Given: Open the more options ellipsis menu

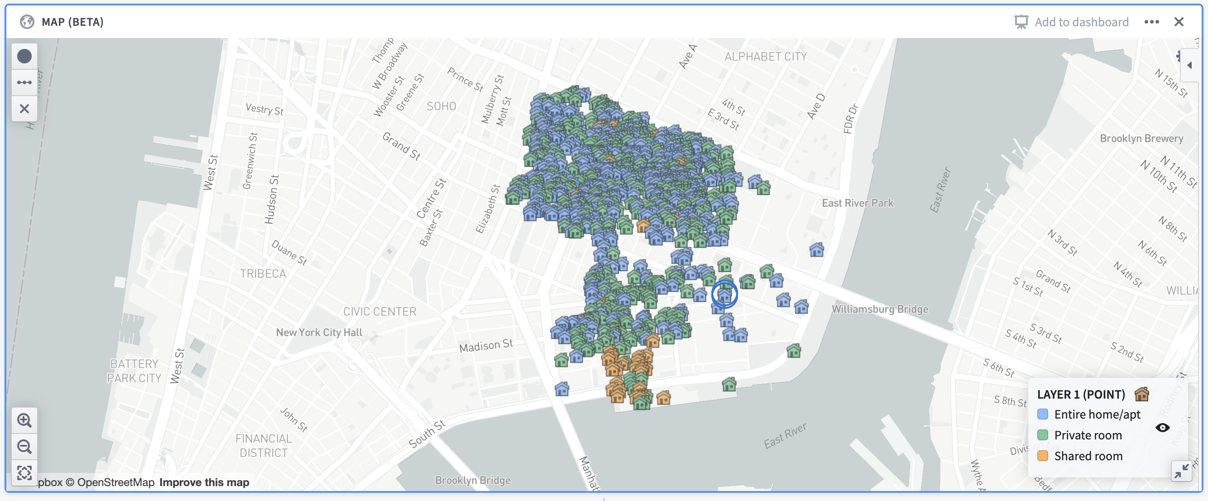Looking at the screenshot, I should point(1152,22).
